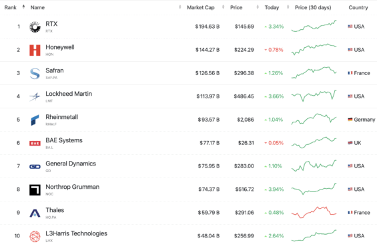Click the Safran S logo
This screenshot has height=246, width=377.
[35, 73]
